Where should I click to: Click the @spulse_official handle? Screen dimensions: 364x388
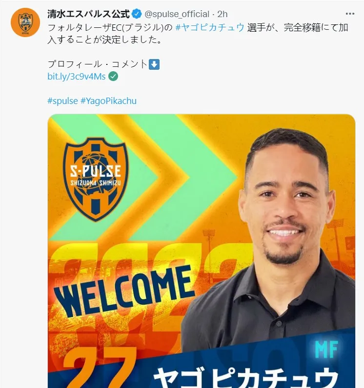[x=177, y=14]
